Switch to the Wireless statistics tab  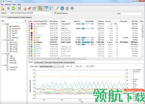26,17
